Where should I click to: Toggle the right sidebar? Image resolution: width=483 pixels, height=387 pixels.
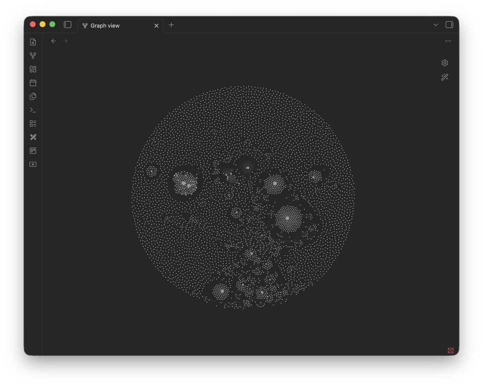point(449,25)
